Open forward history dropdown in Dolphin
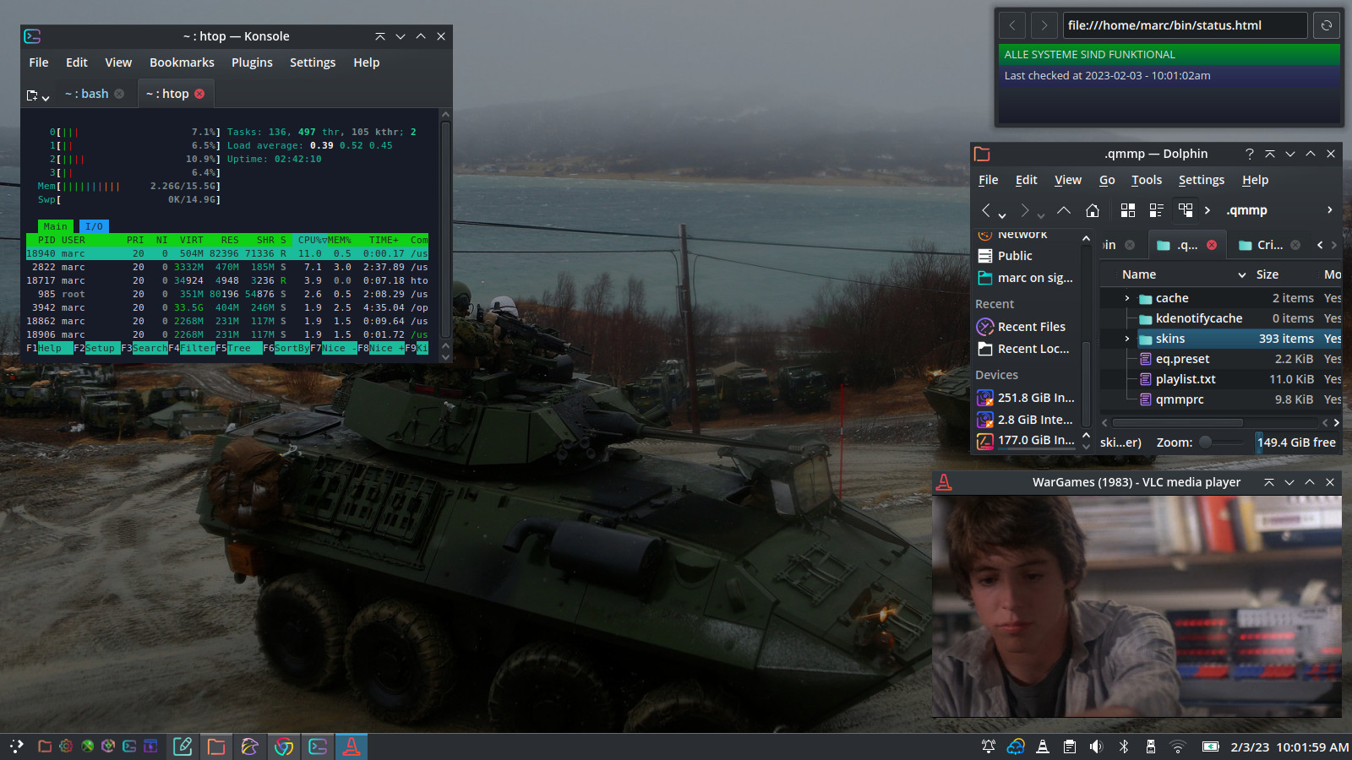Viewport: 1352px width, 760px height. 1041,214
